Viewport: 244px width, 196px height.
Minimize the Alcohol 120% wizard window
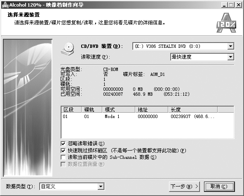pyautogui.click(x=224, y=5)
